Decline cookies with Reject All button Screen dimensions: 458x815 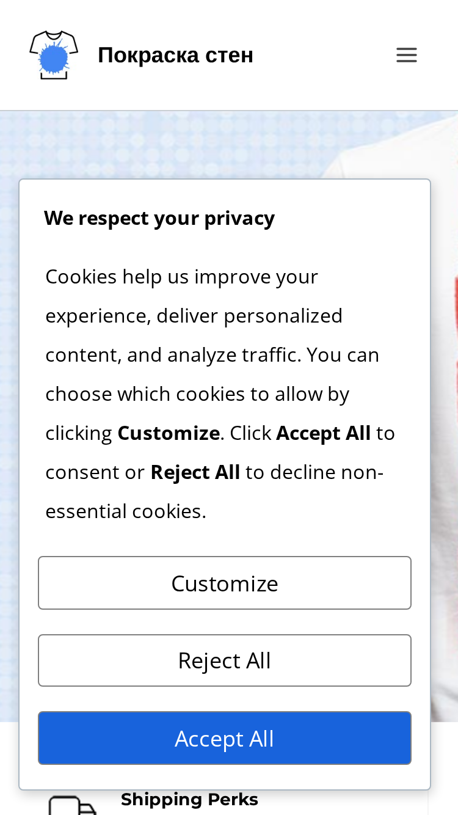point(225,660)
